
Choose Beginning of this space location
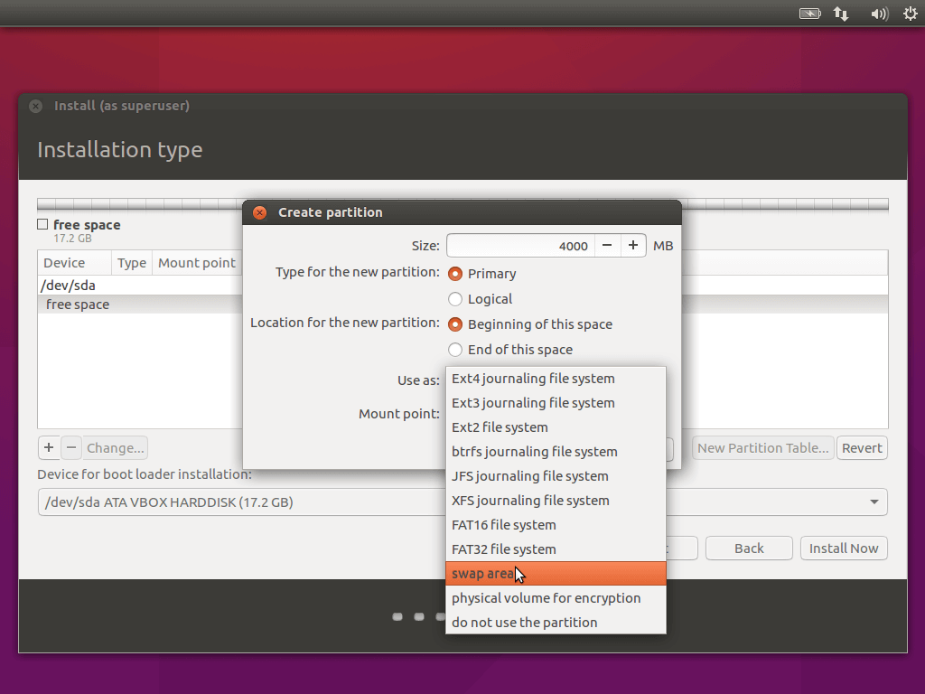(x=455, y=324)
